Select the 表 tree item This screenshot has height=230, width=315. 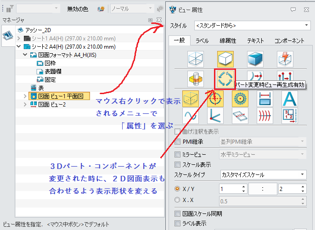click(x=37, y=88)
